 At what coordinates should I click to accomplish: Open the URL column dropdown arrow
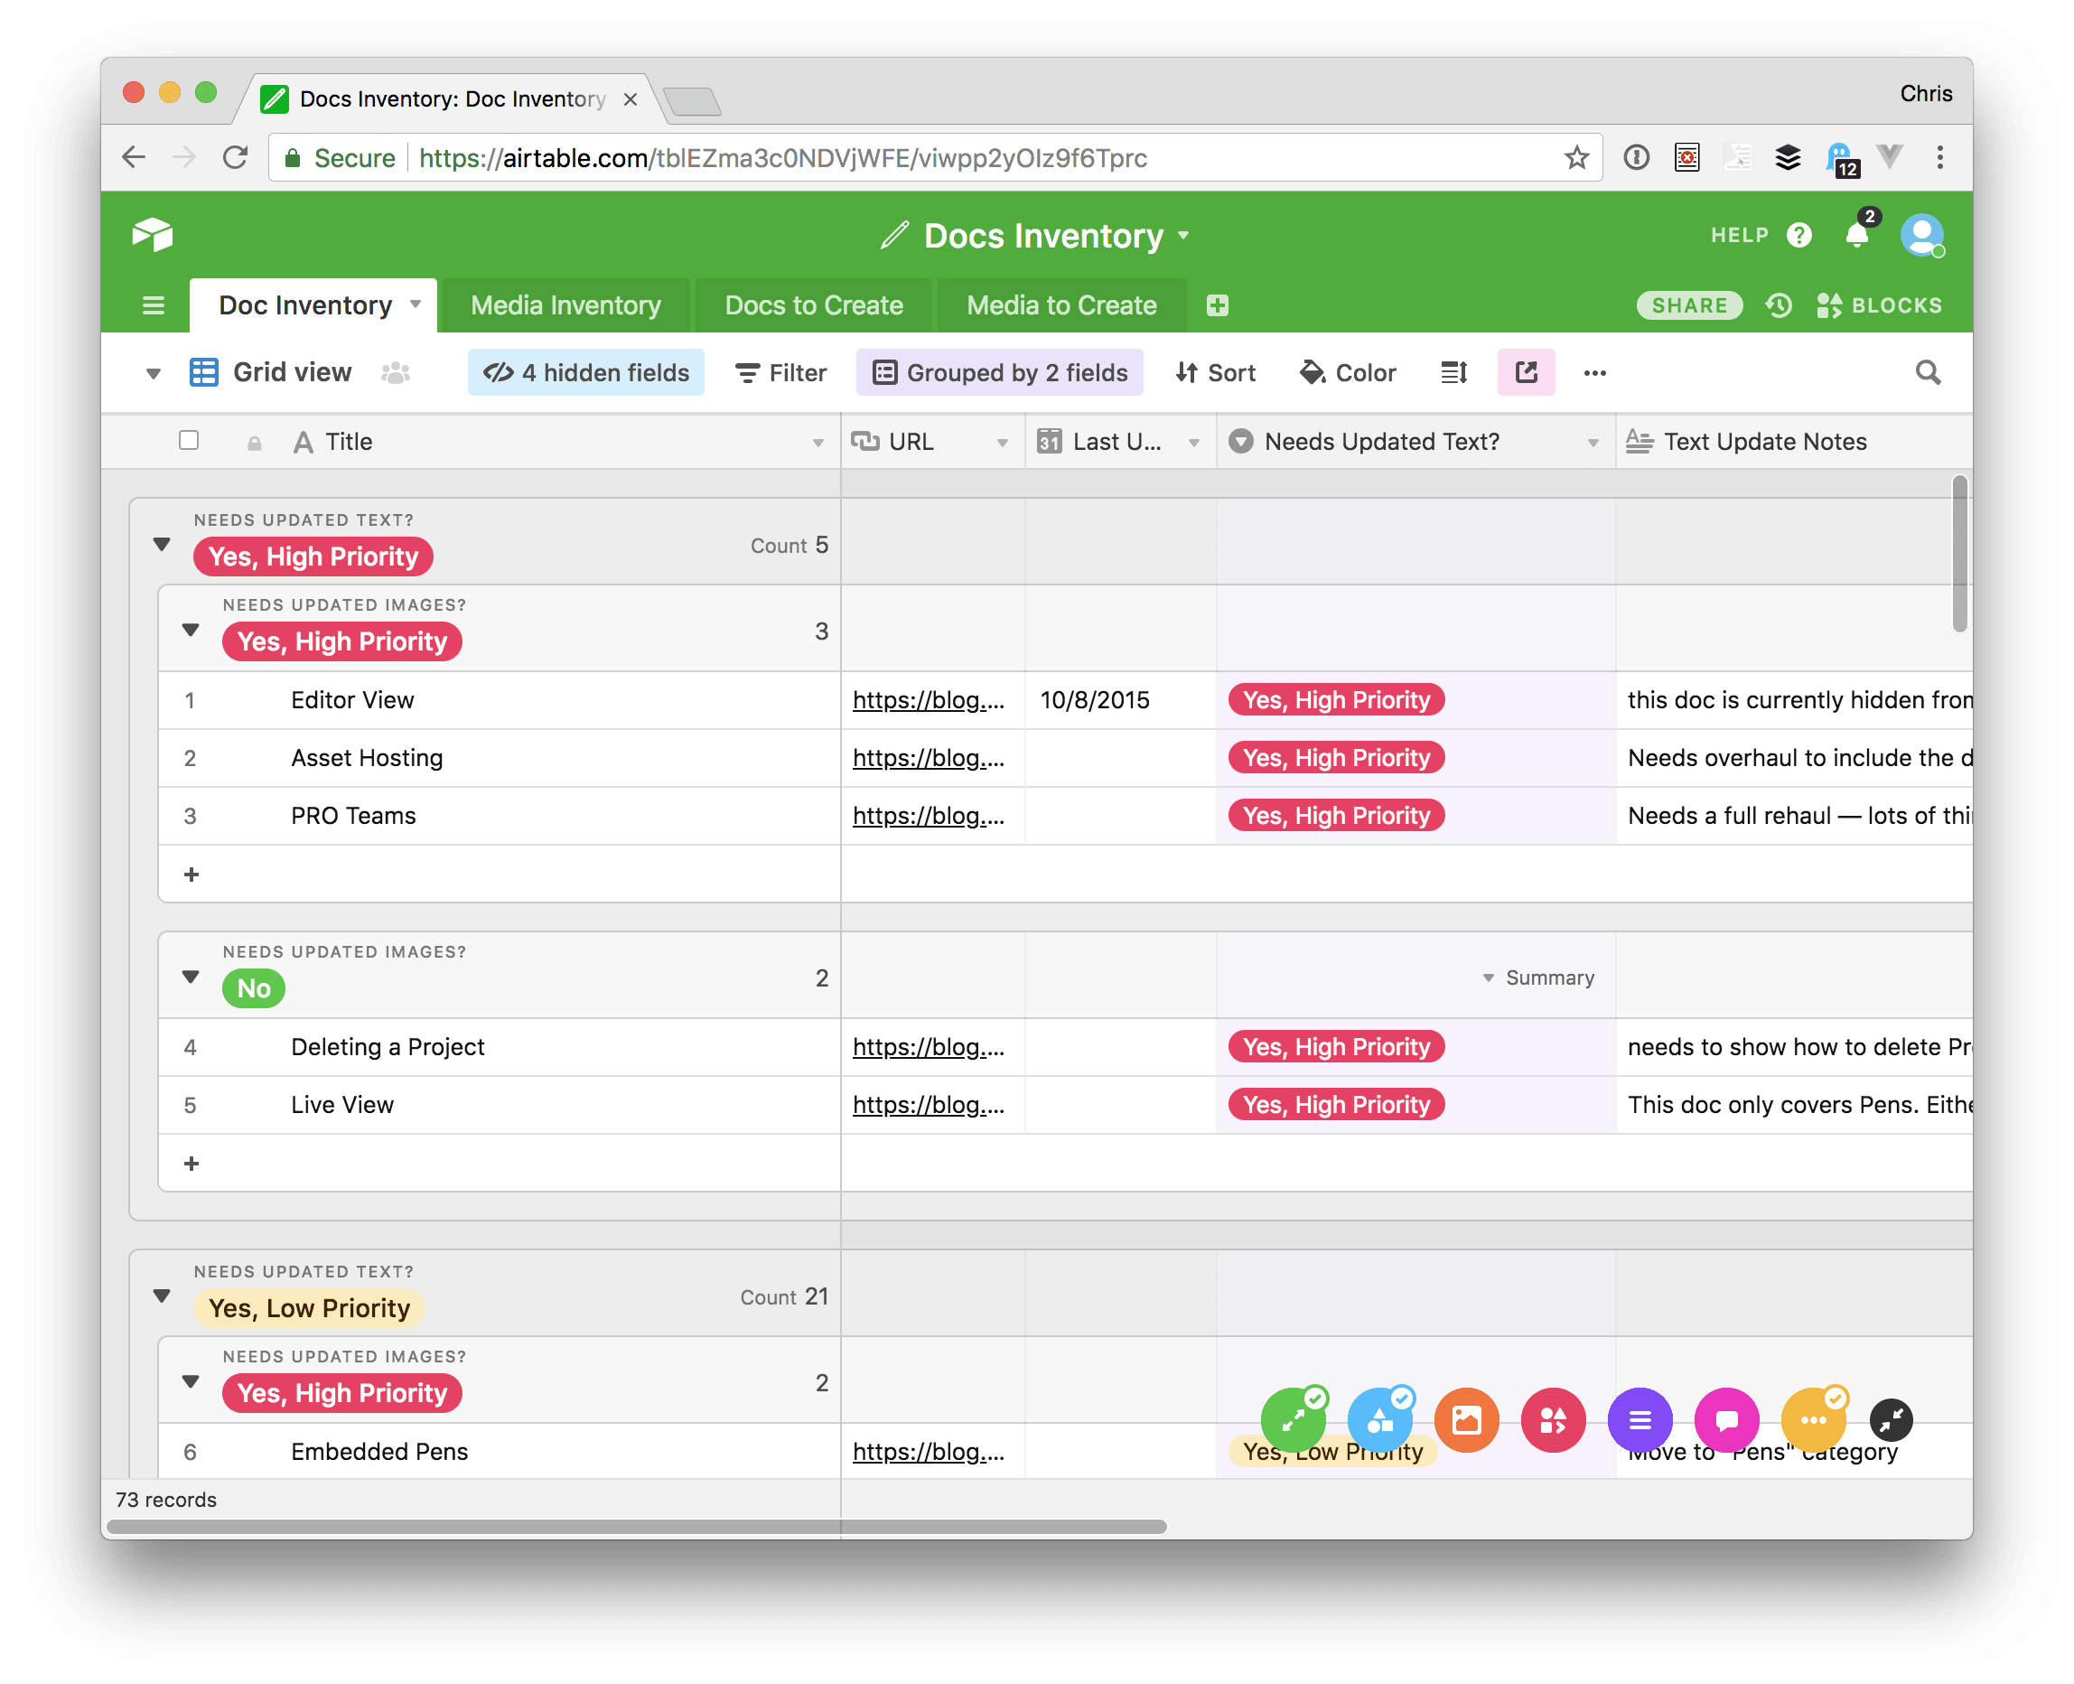(x=1002, y=443)
